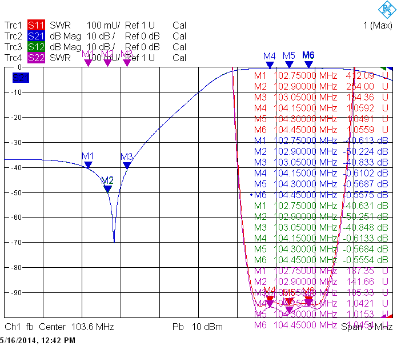Click the -40 y-axis label
The image size is (397, 350).
click(x=17, y=167)
